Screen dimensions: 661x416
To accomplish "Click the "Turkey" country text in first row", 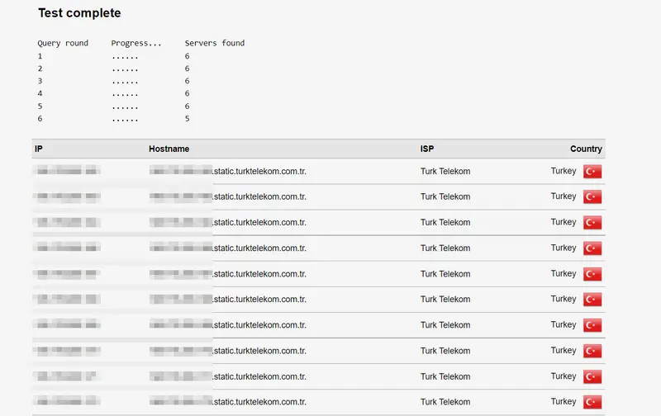I will coord(564,171).
